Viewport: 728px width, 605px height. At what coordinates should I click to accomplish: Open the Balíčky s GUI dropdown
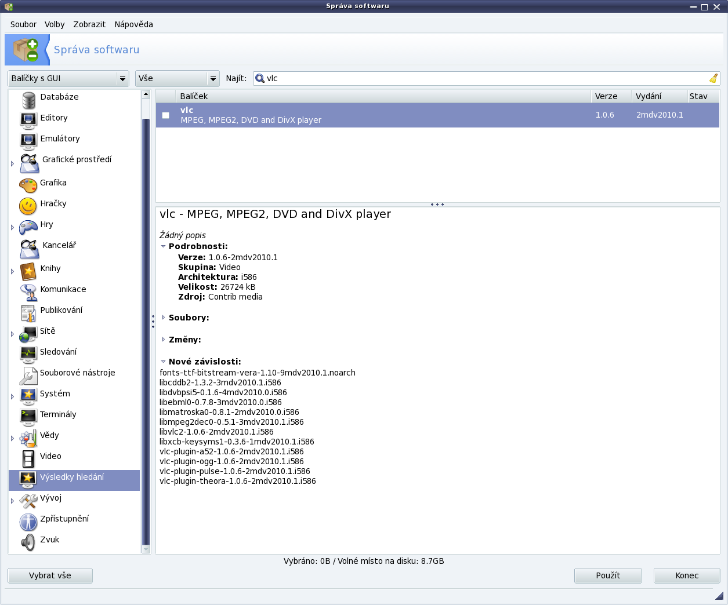(x=68, y=78)
